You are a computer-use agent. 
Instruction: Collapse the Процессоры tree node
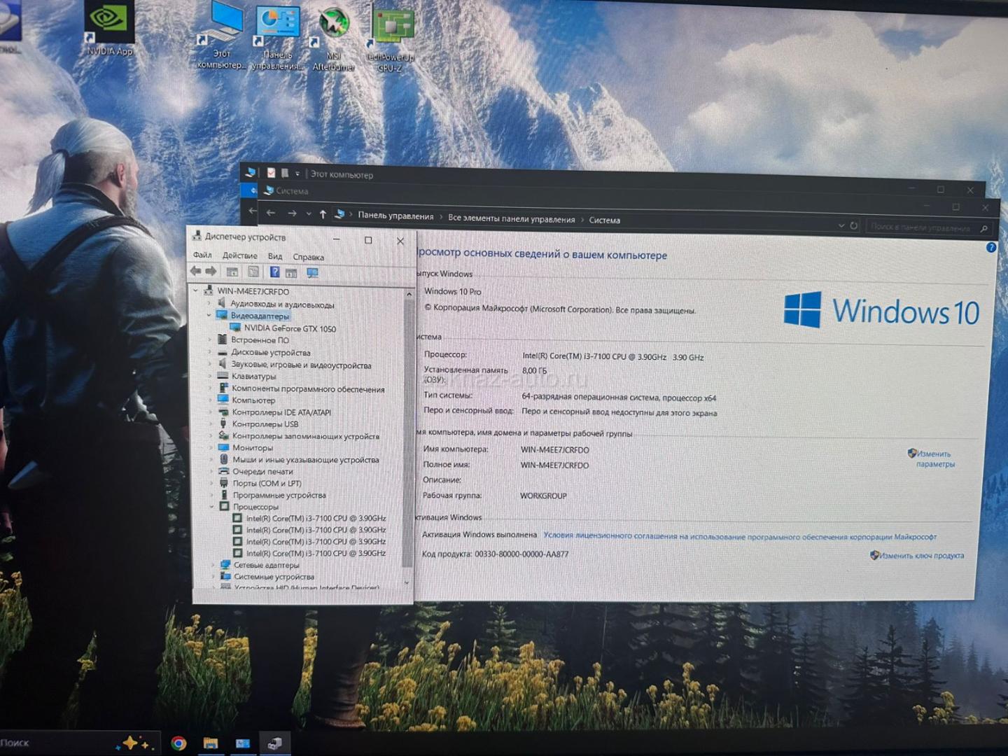click(x=212, y=506)
